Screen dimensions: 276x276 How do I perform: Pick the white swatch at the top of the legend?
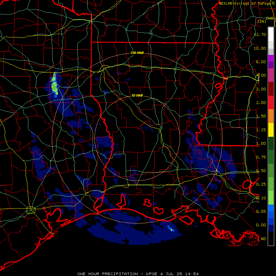[271, 34]
